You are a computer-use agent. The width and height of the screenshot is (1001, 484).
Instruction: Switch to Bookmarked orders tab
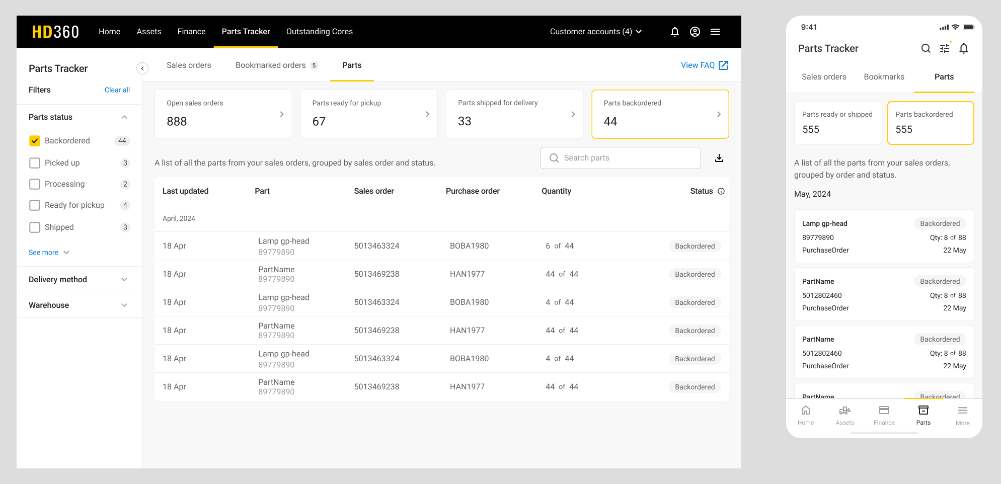click(x=277, y=65)
